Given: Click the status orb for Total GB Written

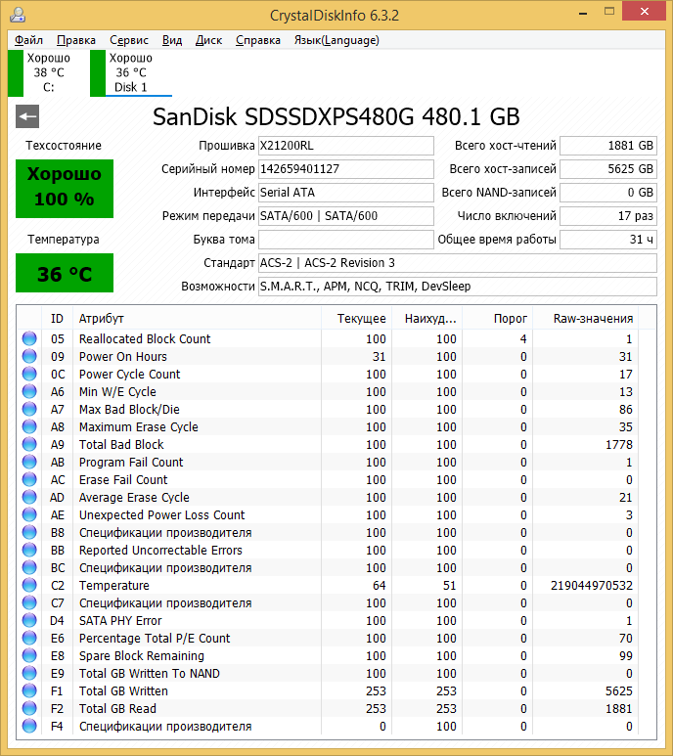Looking at the screenshot, I should (28, 691).
